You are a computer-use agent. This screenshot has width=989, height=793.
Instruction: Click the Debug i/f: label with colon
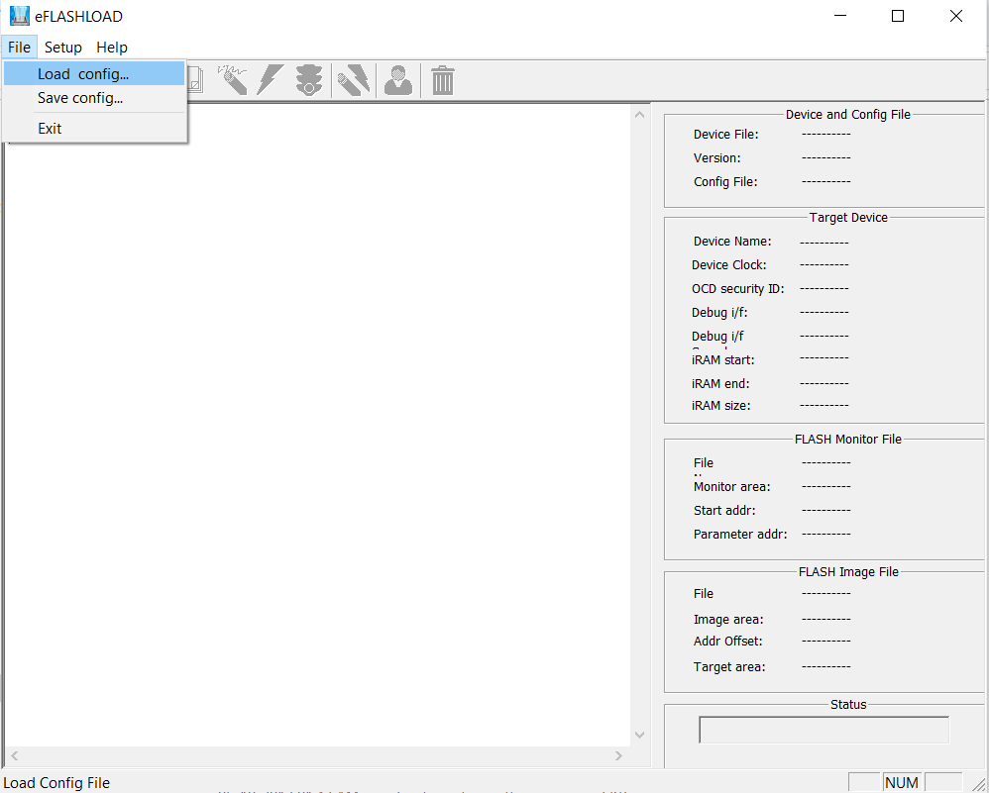point(719,313)
